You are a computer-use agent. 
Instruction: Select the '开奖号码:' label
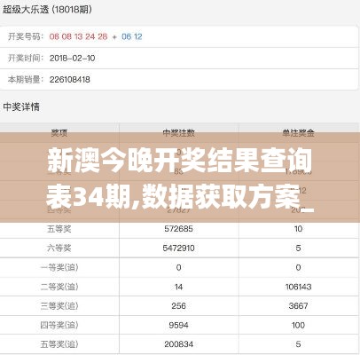[26, 36]
